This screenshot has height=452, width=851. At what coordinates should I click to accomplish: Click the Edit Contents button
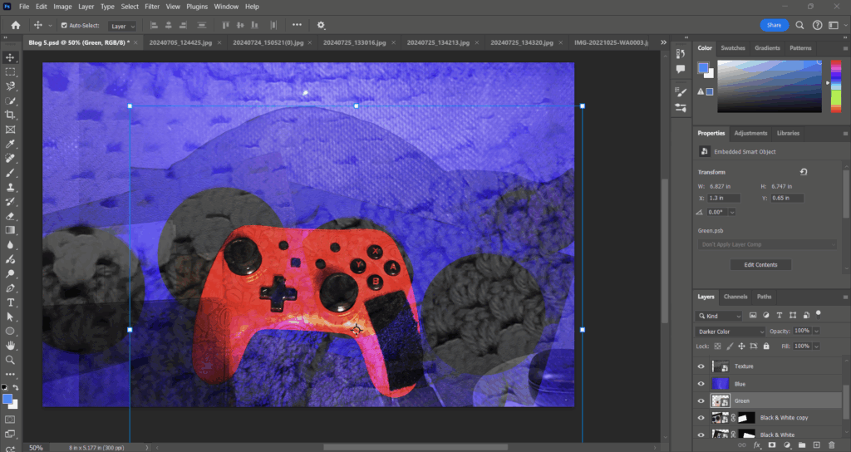click(760, 265)
